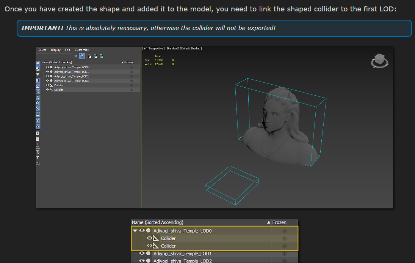Click the Display All icon in sidebar
415x263 pixels.
[x=38, y=133]
